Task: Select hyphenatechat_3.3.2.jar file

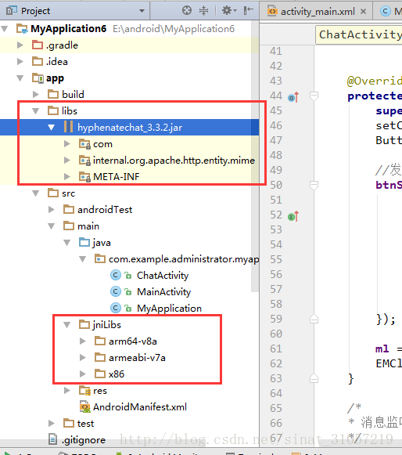Action: [x=130, y=128]
